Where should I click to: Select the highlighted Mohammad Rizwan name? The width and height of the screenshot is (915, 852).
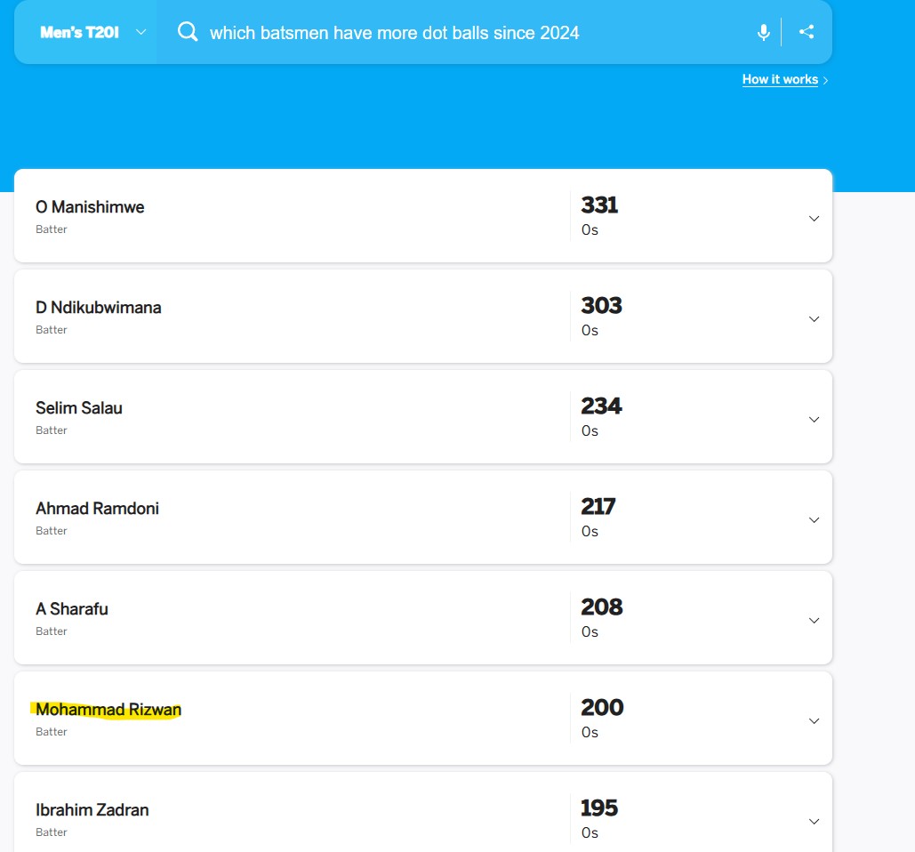click(108, 709)
